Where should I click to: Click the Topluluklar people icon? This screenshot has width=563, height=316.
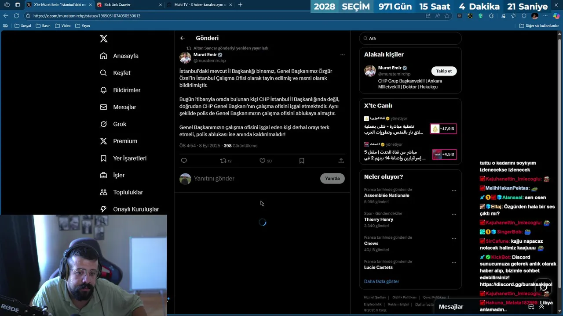point(104,192)
